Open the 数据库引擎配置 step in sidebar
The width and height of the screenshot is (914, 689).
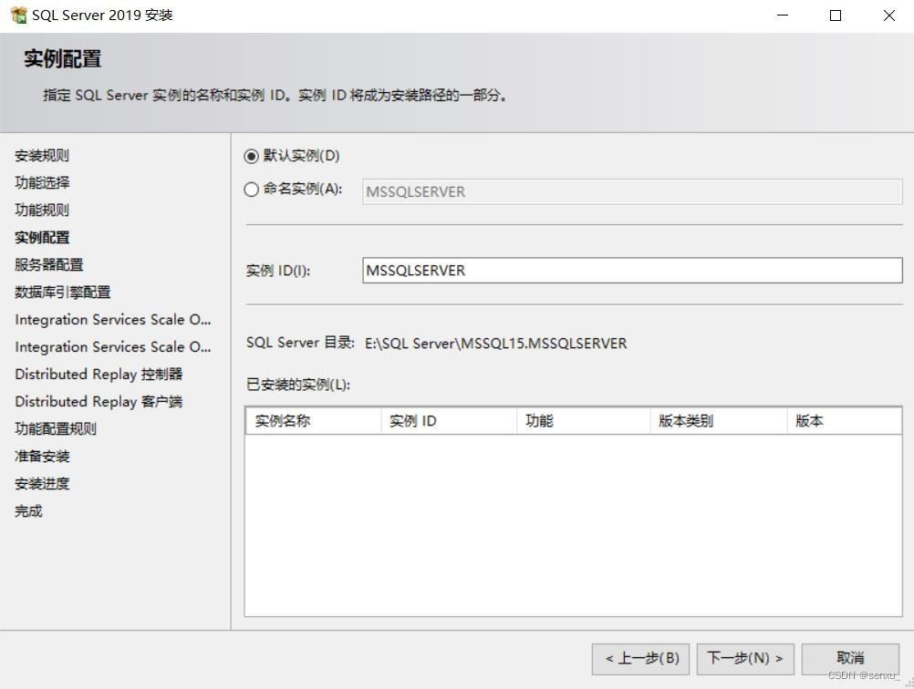click(63, 293)
